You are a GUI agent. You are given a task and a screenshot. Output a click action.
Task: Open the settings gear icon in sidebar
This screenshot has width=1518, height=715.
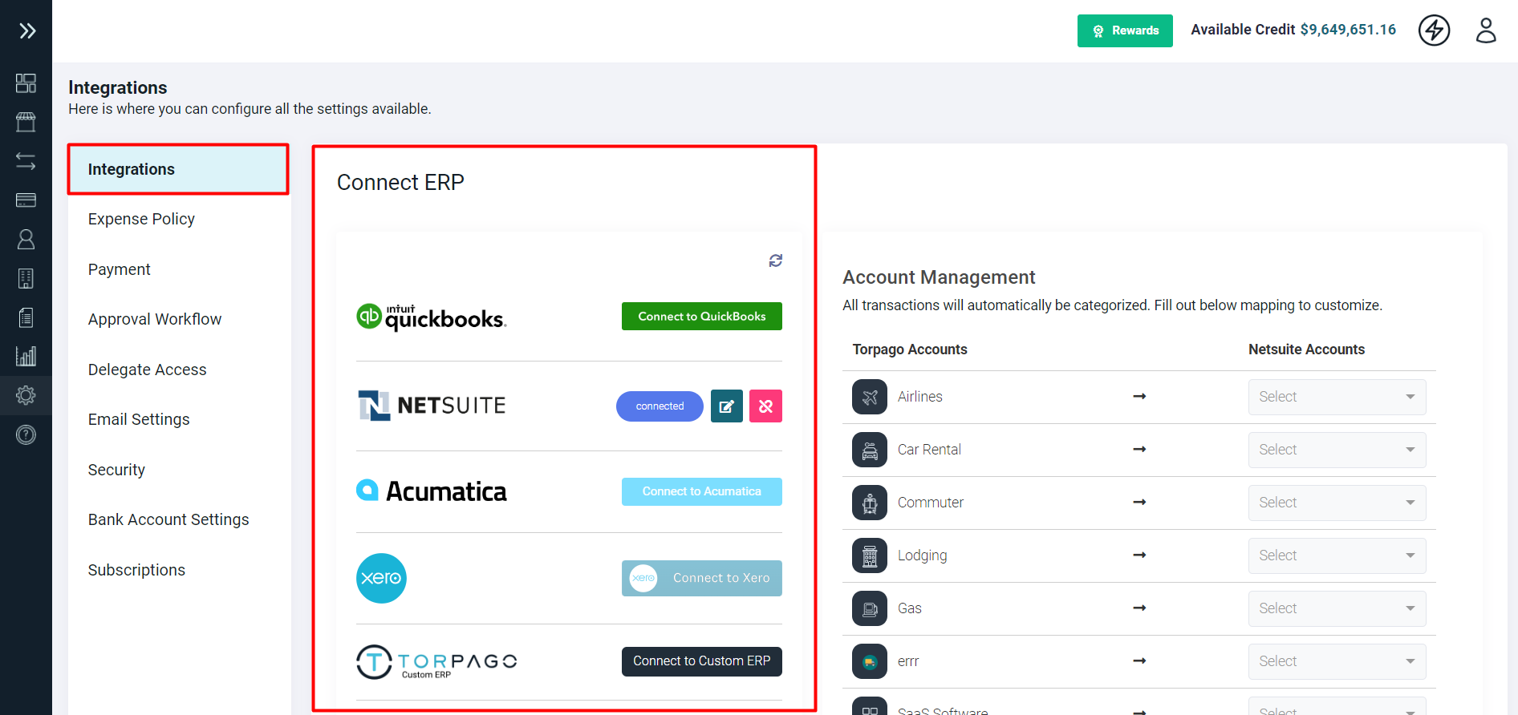tap(26, 395)
